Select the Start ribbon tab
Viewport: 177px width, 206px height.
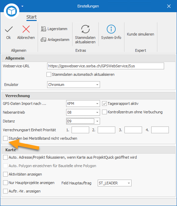pyautogui.click(x=32, y=17)
